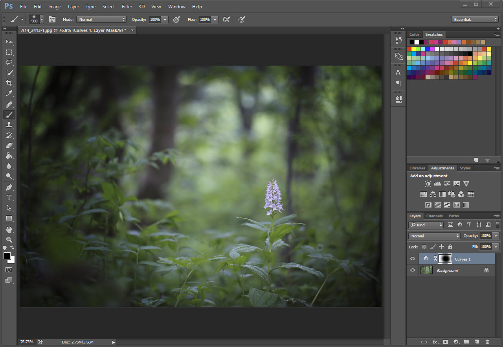Select the Quick Selection tool
The width and height of the screenshot is (503, 347).
pyautogui.click(x=9, y=73)
